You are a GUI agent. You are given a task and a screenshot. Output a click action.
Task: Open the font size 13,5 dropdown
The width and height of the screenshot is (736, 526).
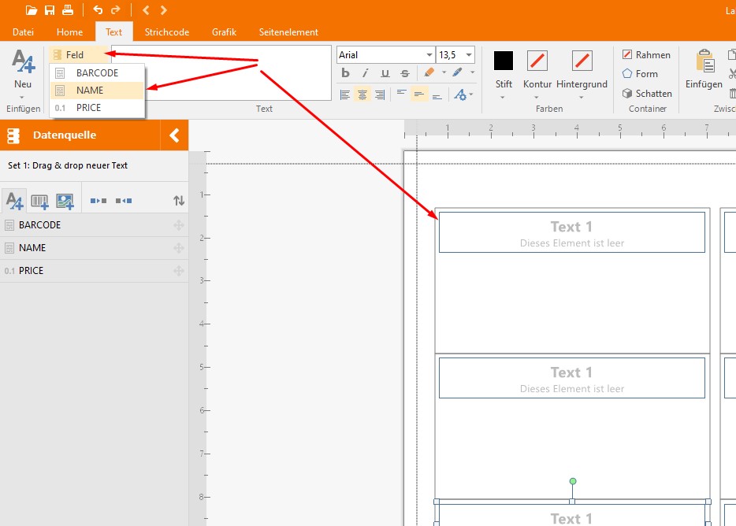470,55
